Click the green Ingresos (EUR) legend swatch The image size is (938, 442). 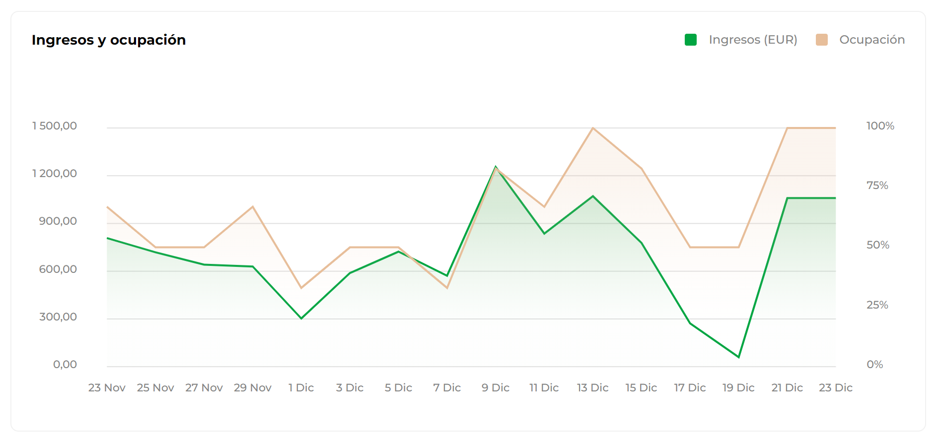pos(690,40)
